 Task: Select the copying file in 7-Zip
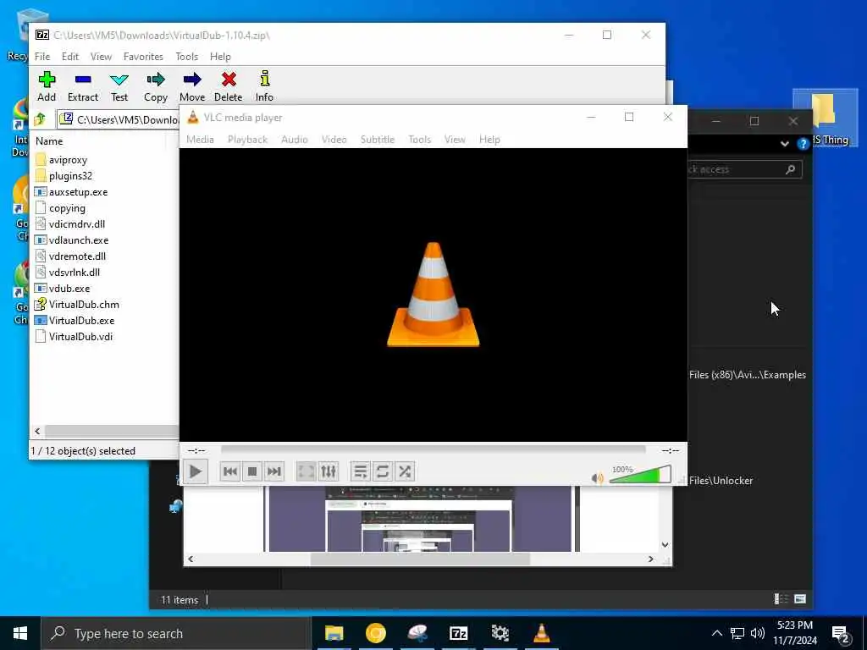tap(67, 208)
